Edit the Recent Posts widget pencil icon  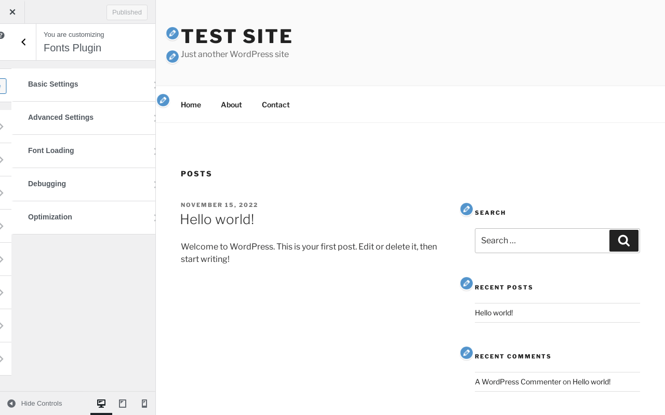467,283
